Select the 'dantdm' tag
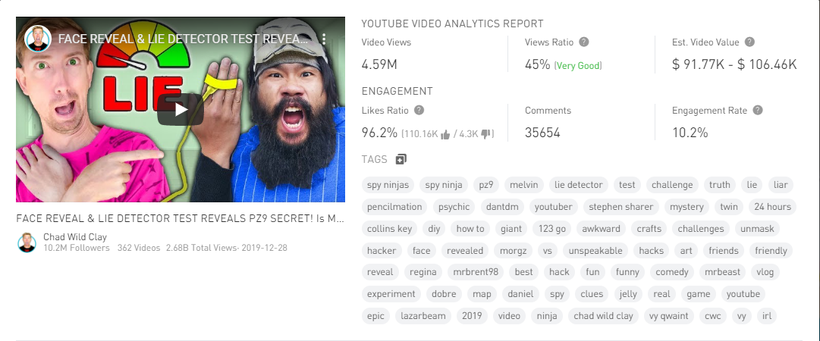The height and width of the screenshot is (341, 820). (502, 206)
